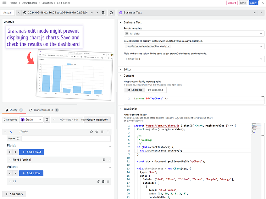The width and height of the screenshot is (266, 199).
Task: Duplicate value row #1
Action: pyautogui.click(x=99, y=181)
